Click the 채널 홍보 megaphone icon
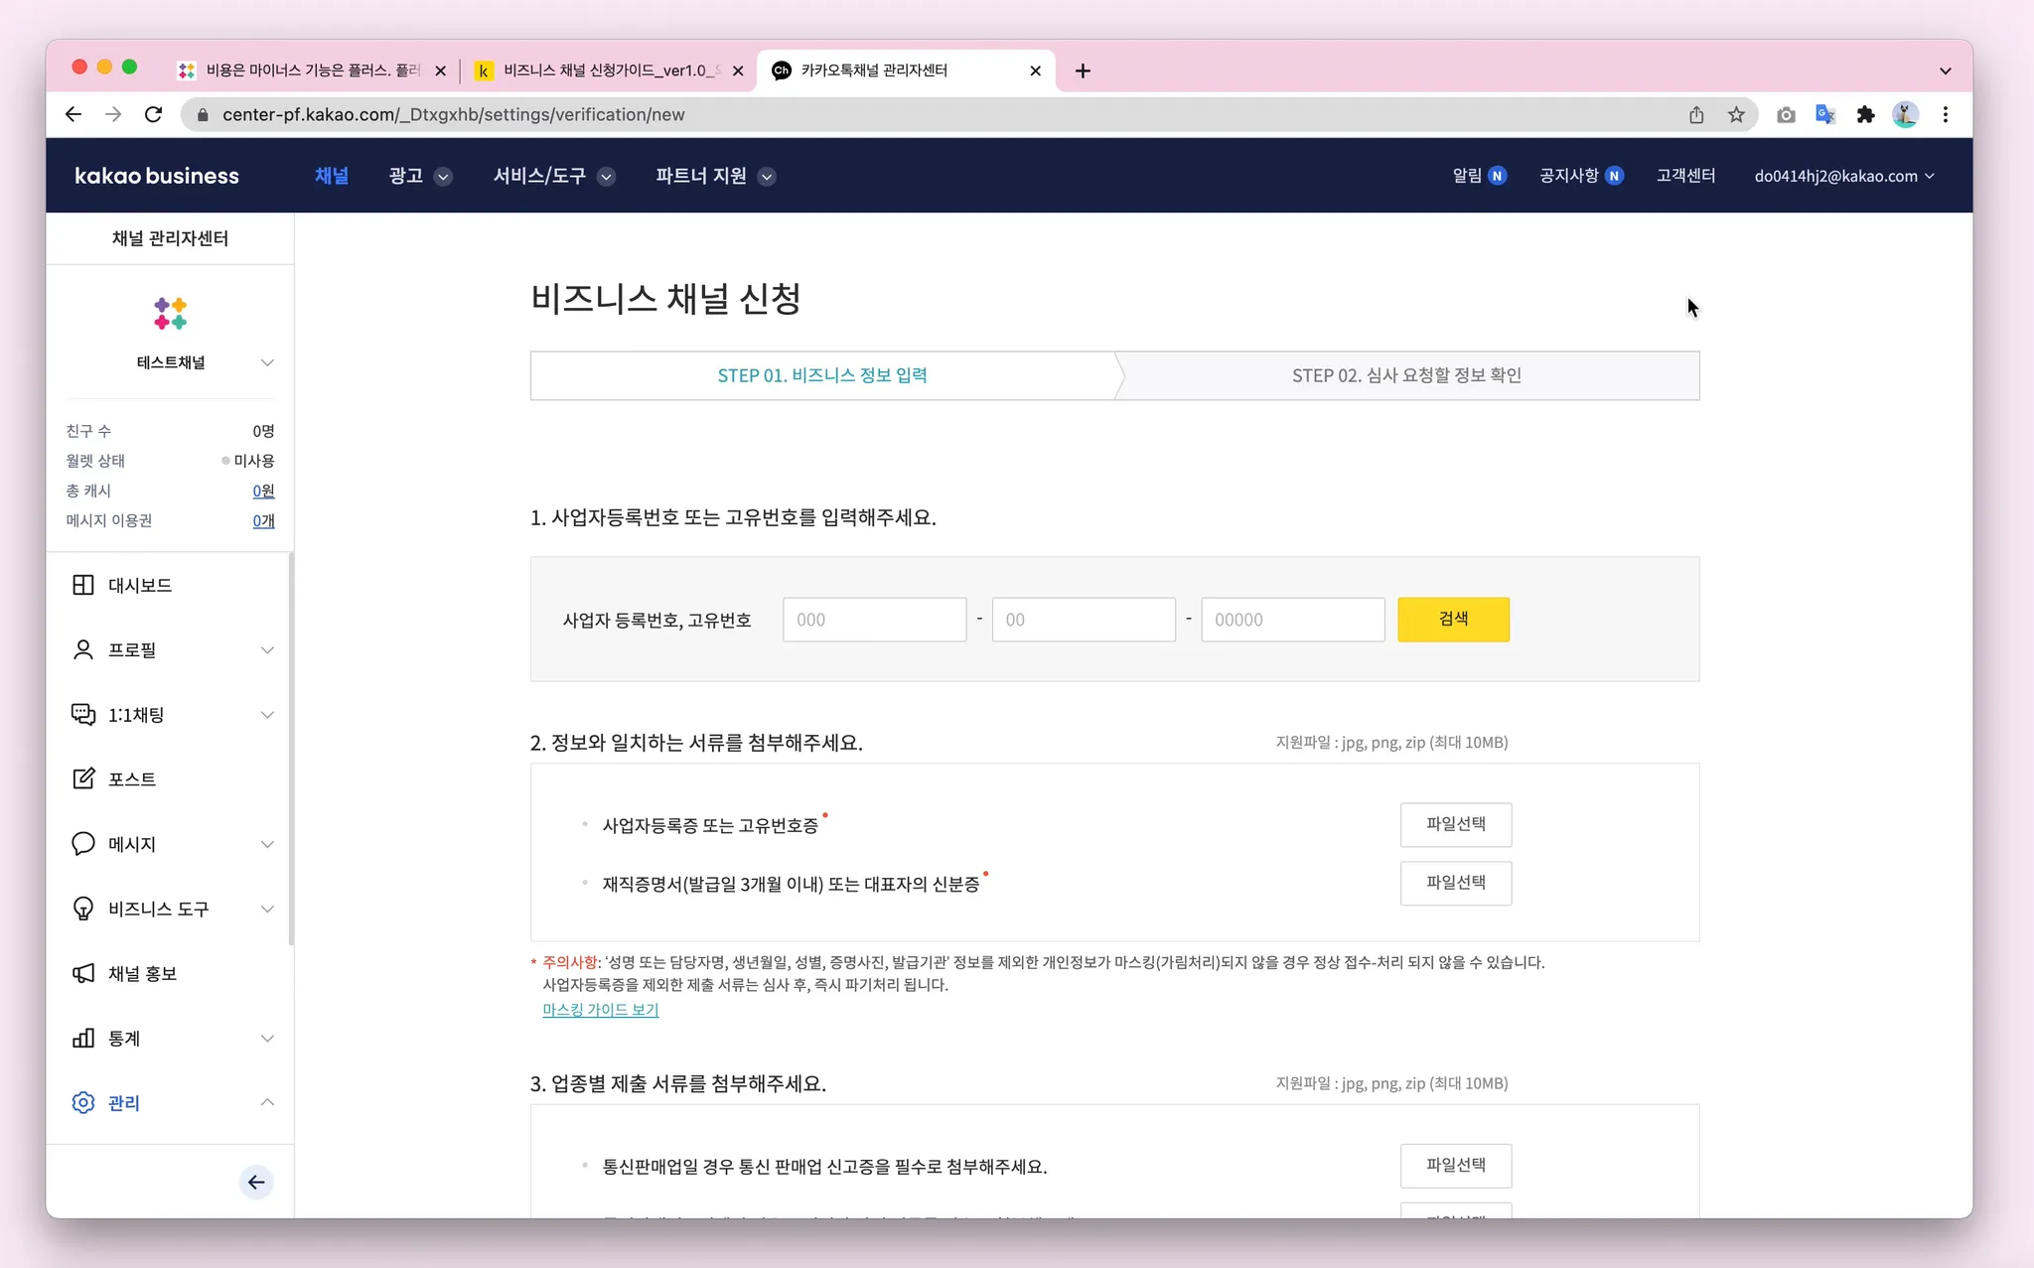 [83, 973]
